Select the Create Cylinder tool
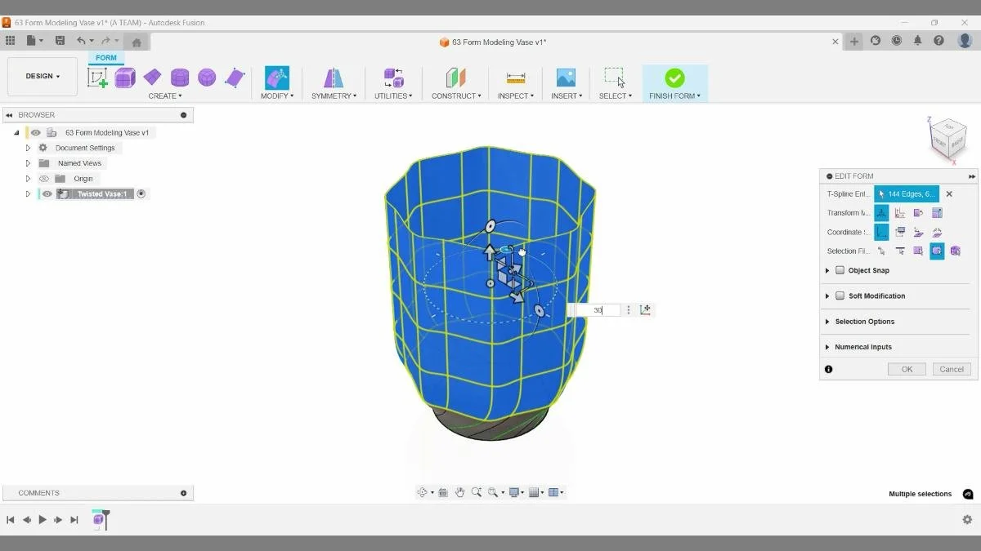Image resolution: width=981 pixels, height=551 pixels. click(180, 78)
